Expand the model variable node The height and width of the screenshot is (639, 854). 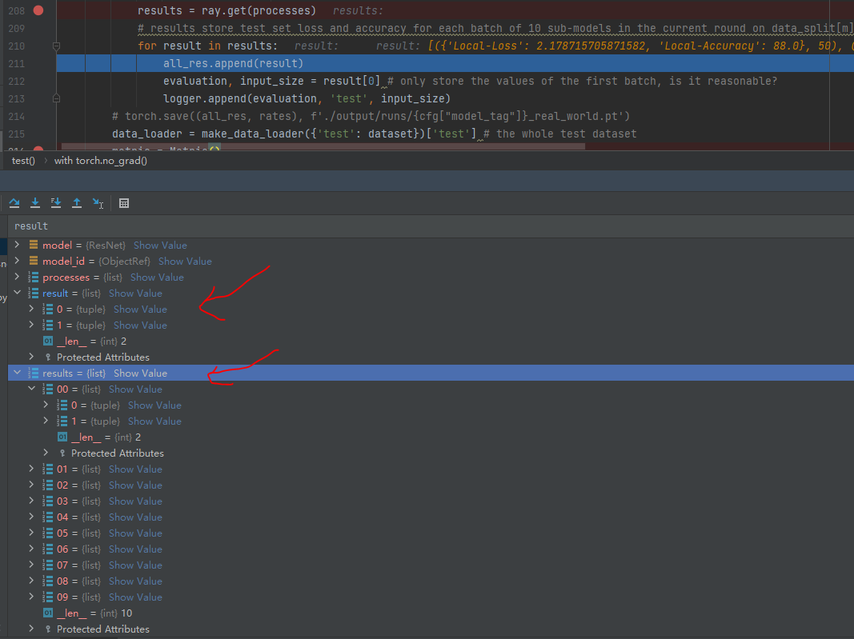pyautogui.click(x=16, y=245)
